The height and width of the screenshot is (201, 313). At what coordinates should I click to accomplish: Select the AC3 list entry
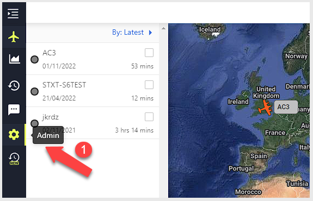click(93, 59)
